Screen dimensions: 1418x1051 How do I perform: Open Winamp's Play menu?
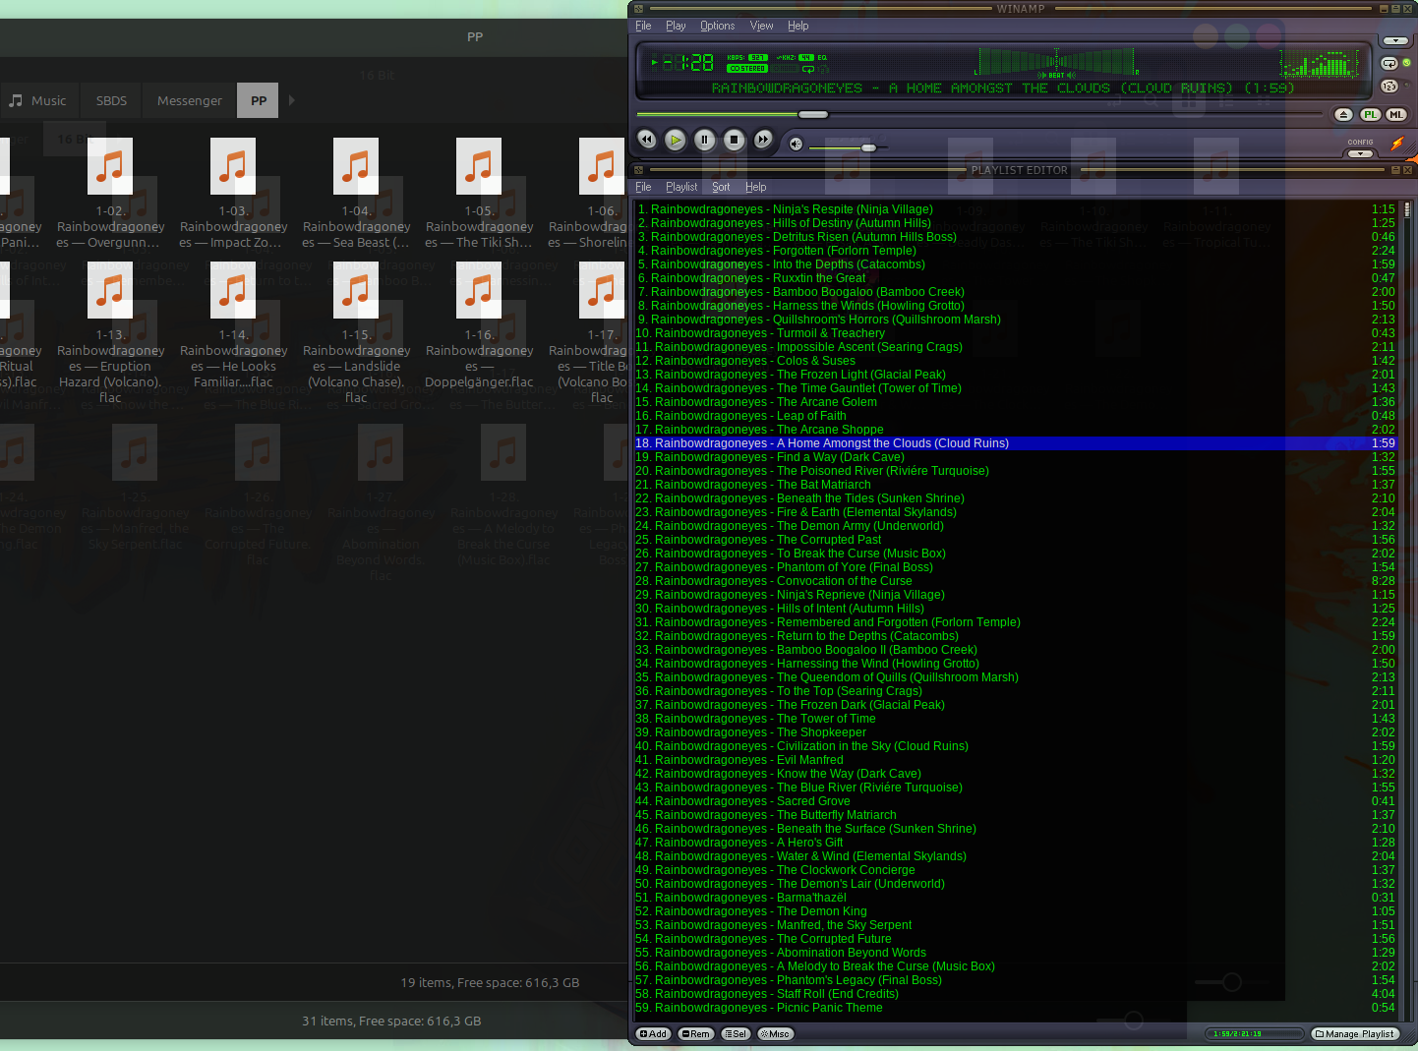[676, 26]
